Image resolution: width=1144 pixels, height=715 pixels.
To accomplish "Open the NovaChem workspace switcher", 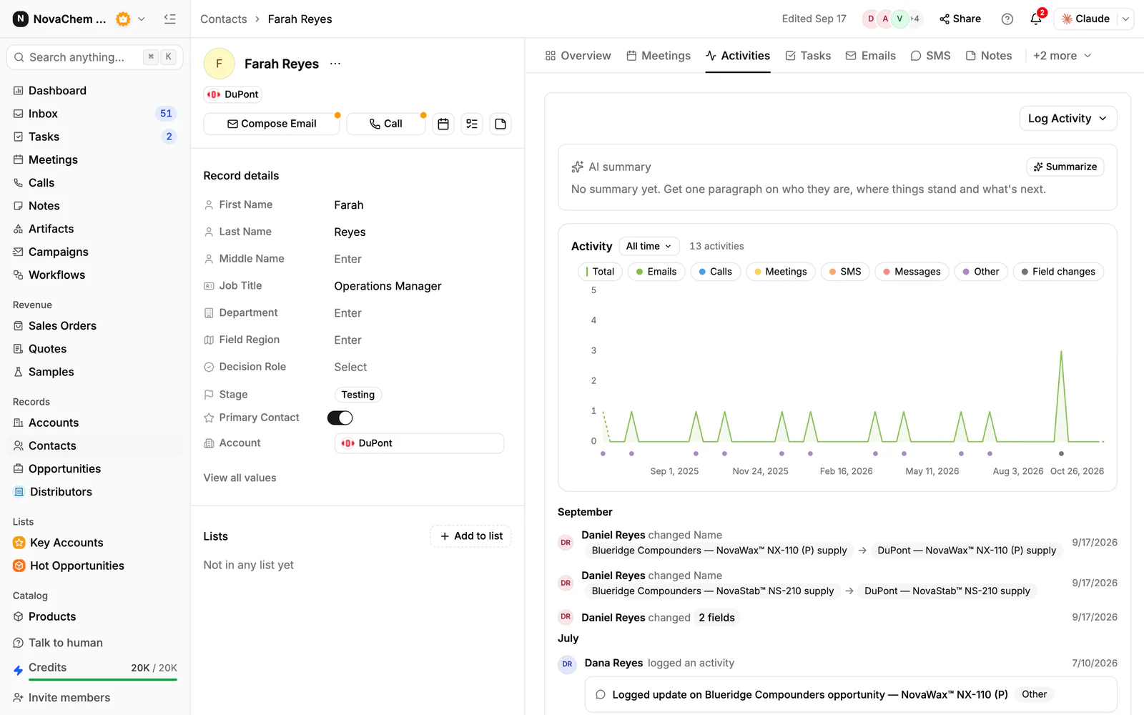I will point(79,19).
